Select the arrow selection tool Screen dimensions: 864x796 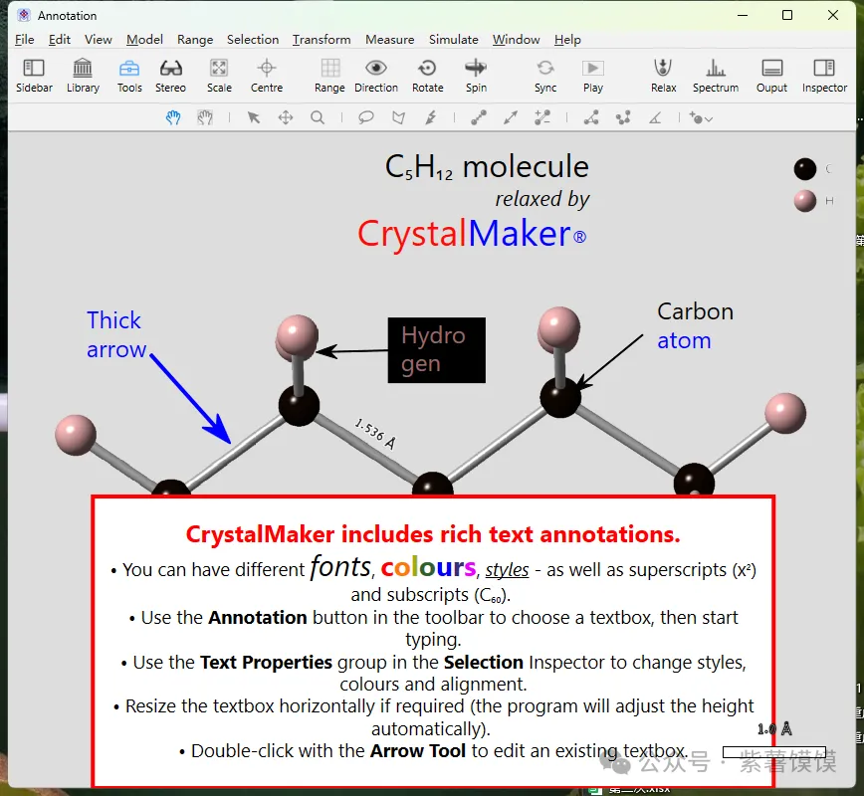click(x=254, y=117)
